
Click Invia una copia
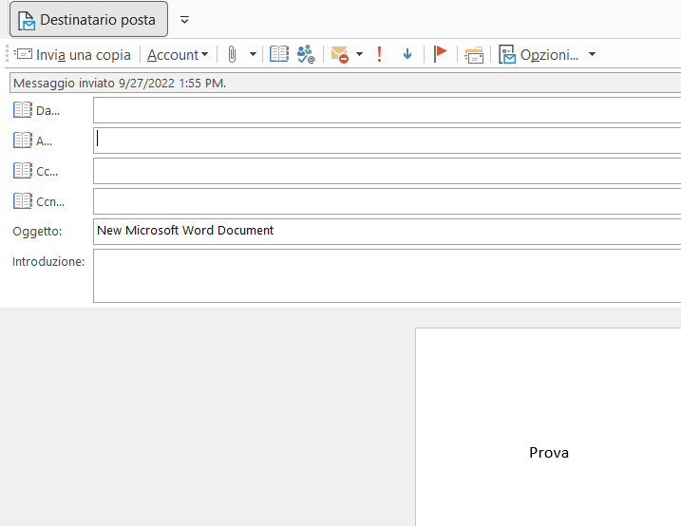[72, 55]
